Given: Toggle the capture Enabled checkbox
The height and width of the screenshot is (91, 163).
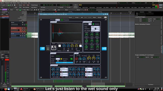Looking at the screenshot, I should point(93,24).
